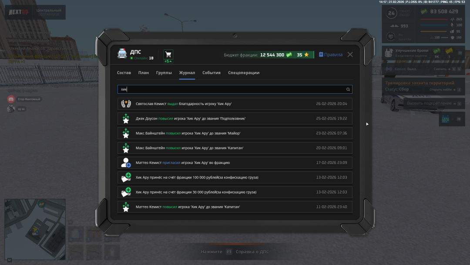Viewport: 470px width, 265px height.
Task: Click the ДПС police car faction icon
Action: click(x=122, y=53)
